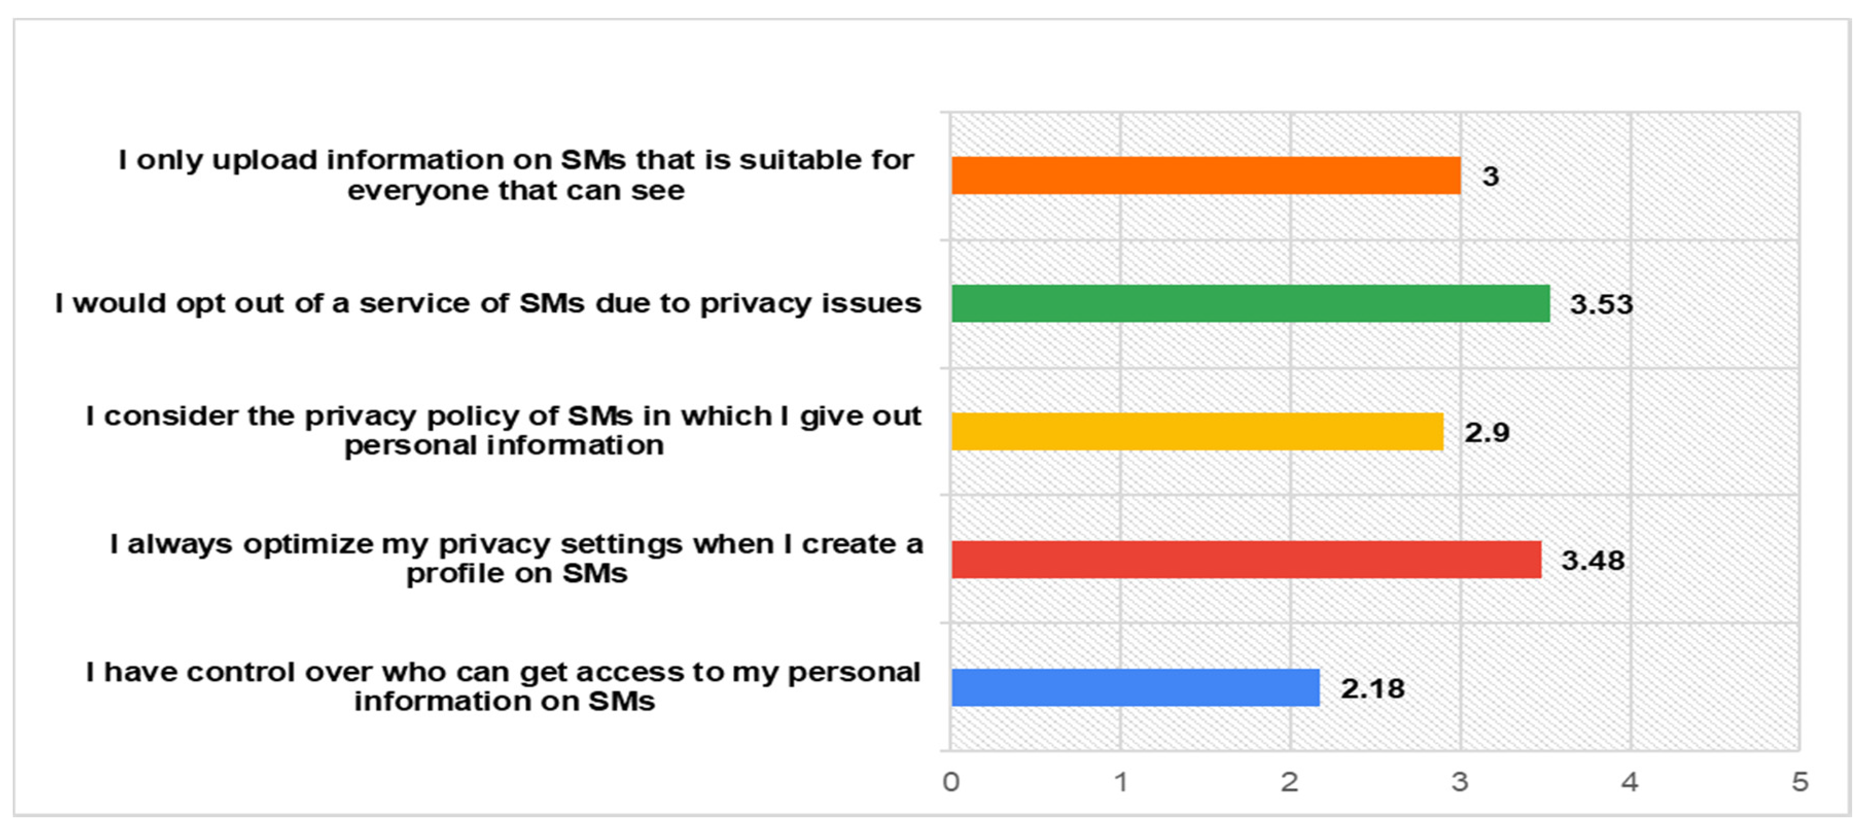
Task: Click the axis tick label 2
Action: click(x=1289, y=782)
